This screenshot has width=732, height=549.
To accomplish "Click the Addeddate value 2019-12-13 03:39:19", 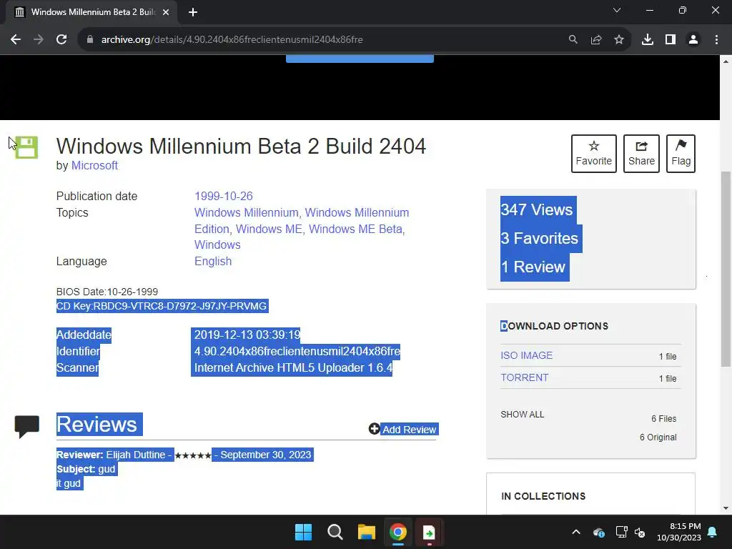I will pos(247,335).
